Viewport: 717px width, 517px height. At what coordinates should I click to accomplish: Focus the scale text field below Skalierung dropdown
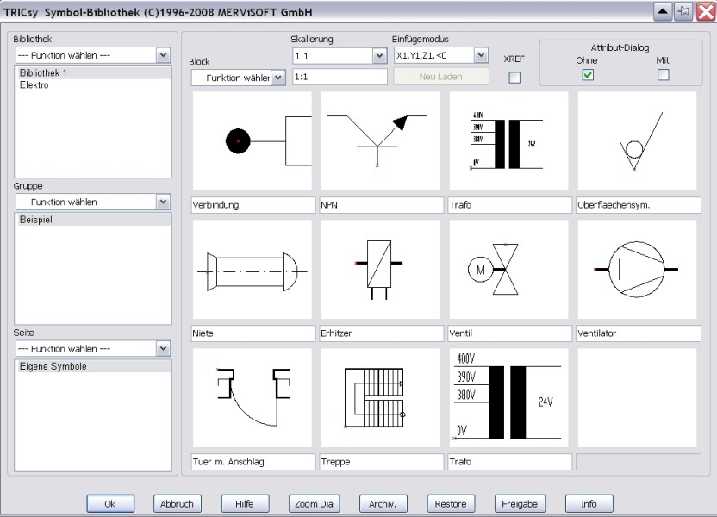pyautogui.click(x=340, y=77)
